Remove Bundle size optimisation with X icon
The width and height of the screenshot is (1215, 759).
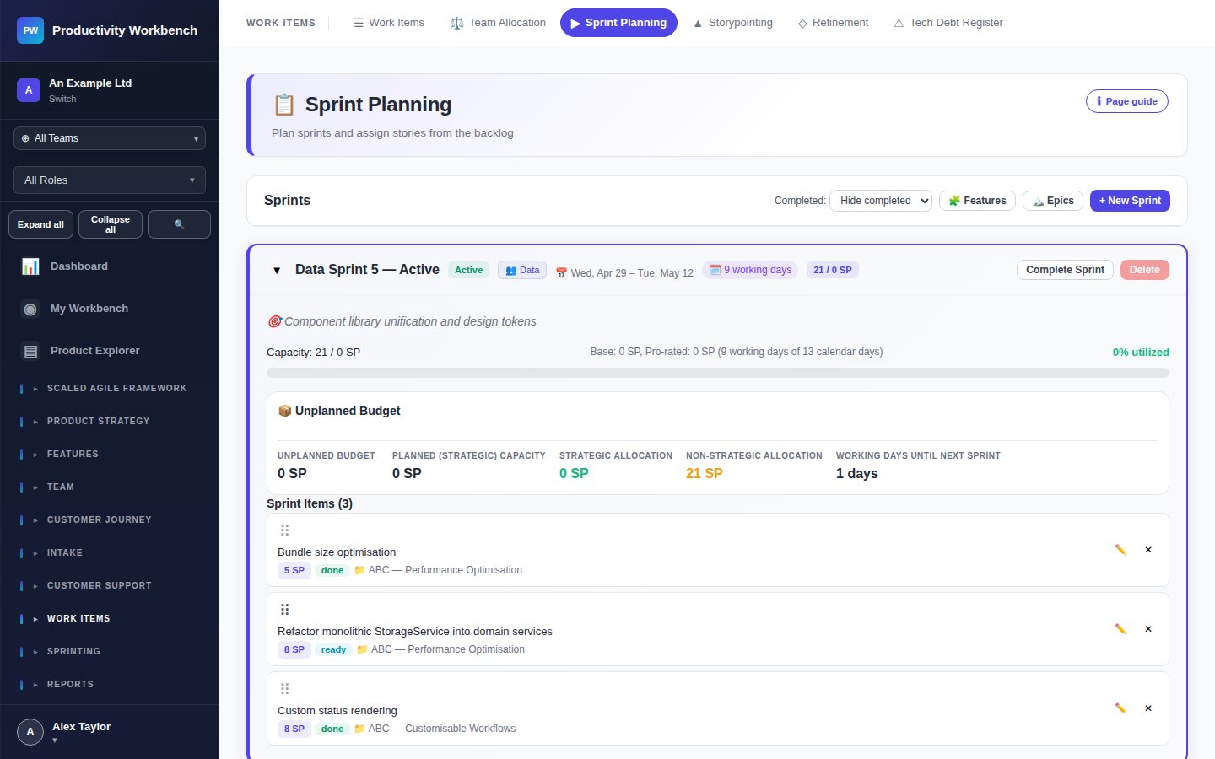point(1148,550)
